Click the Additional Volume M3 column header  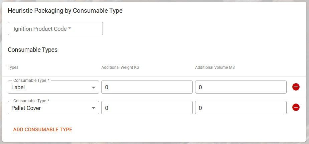click(x=215, y=67)
